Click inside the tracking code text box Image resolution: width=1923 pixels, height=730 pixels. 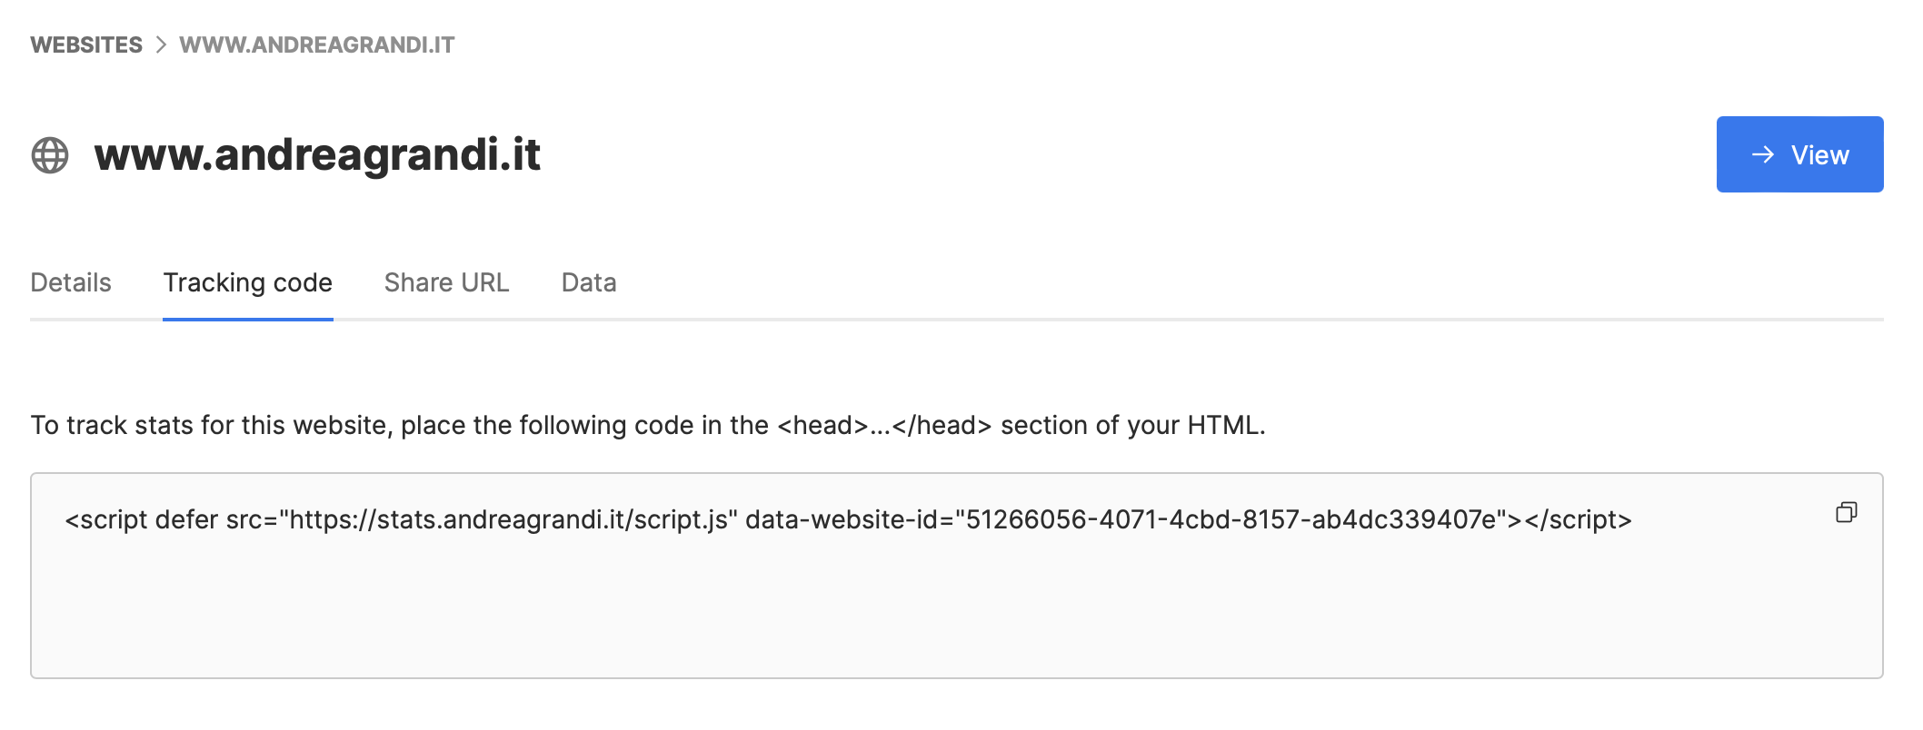956,576
